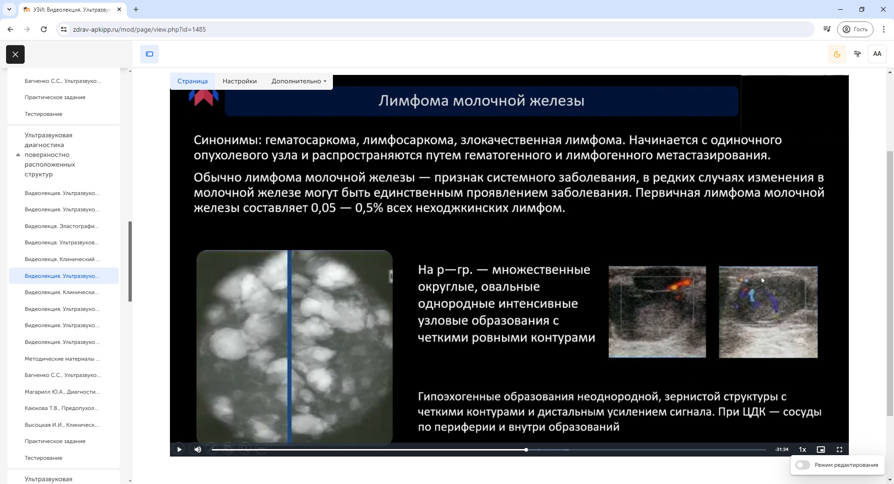Change playback speed 1x
Viewport: 894px width, 484px height.
(x=802, y=450)
